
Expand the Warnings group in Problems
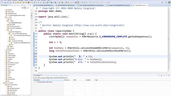coord(34,82)
